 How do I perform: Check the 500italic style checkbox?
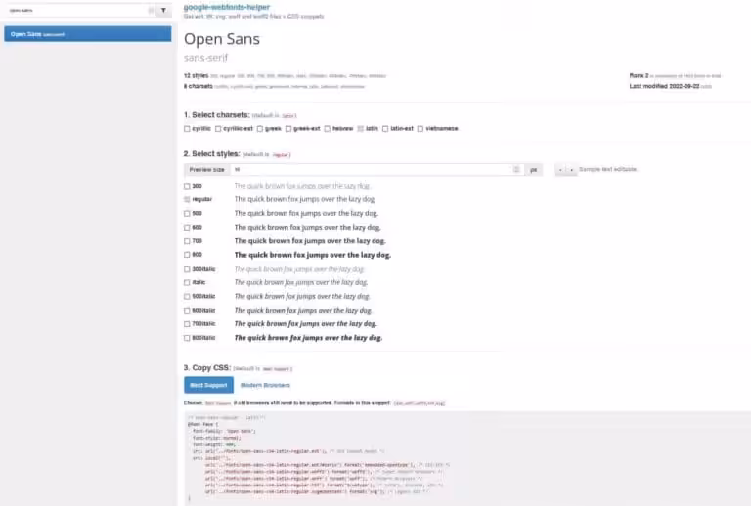[187, 297]
